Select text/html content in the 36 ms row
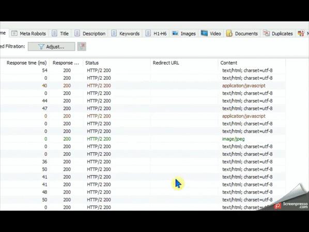The image size is (309, 232). (248, 162)
